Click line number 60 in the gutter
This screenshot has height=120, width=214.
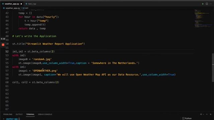[x=7, y=82]
